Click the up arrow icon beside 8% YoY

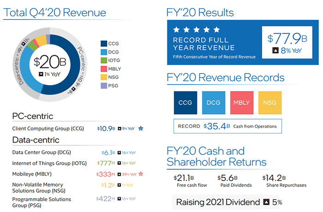(x=275, y=50)
